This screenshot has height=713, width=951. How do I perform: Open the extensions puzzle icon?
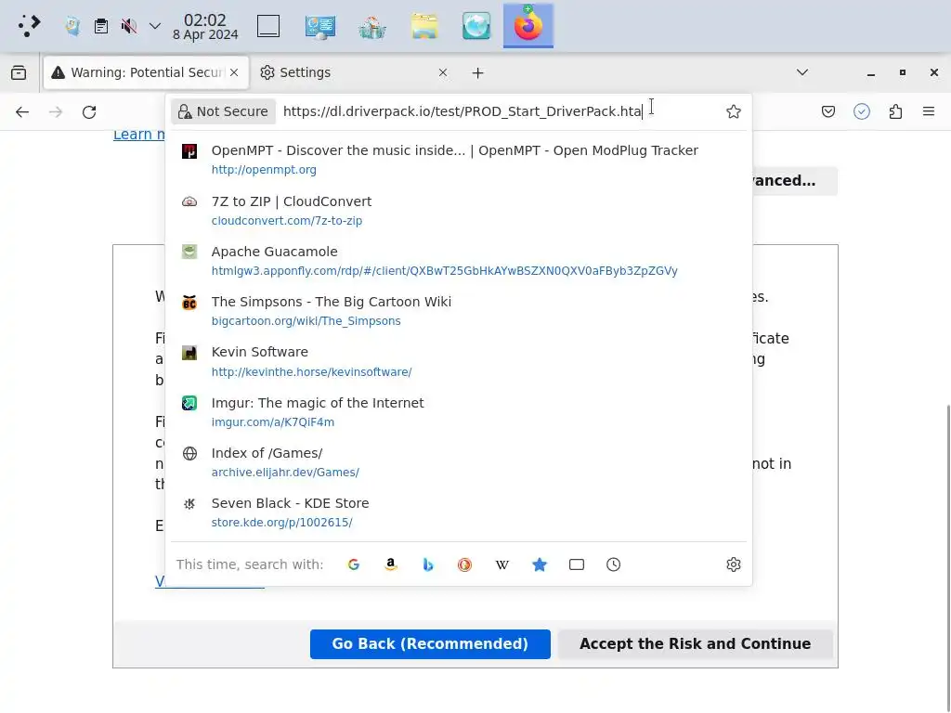pyautogui.click(x=895, y=111)
